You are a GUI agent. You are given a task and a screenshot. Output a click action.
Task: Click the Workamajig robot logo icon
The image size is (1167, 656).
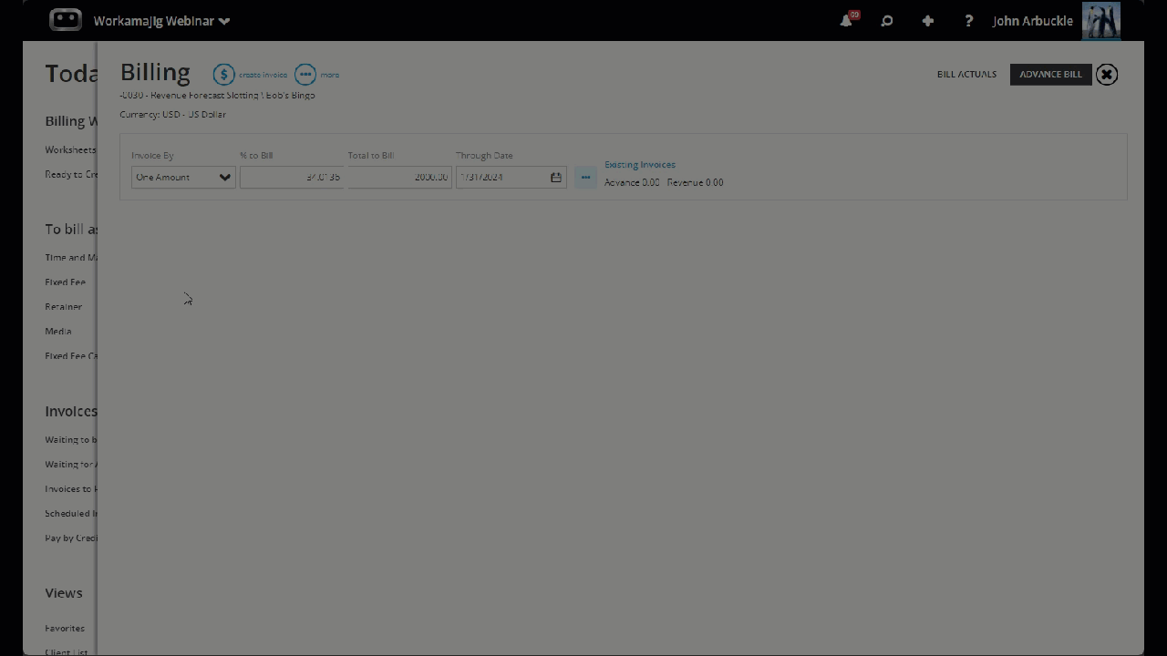coord(66,20)
